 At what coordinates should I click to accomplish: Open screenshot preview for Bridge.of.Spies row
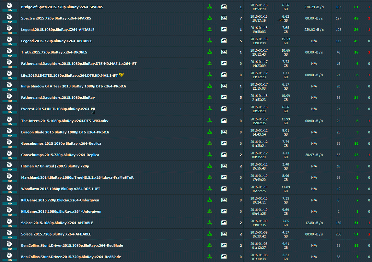tap(224, 7)
